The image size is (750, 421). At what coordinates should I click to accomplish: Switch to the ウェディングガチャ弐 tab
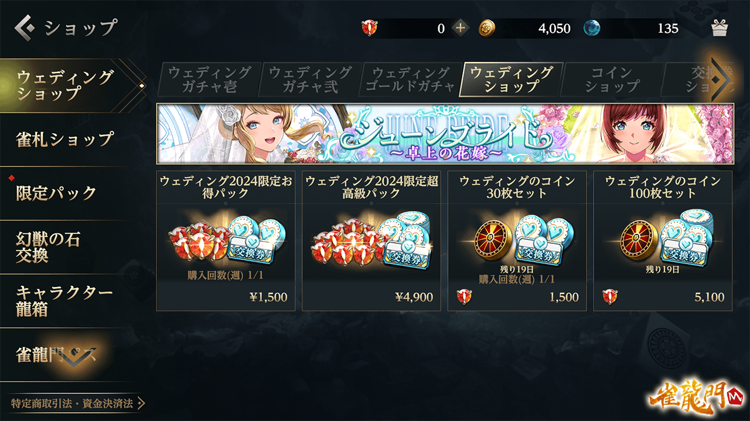tap(309, 80)
